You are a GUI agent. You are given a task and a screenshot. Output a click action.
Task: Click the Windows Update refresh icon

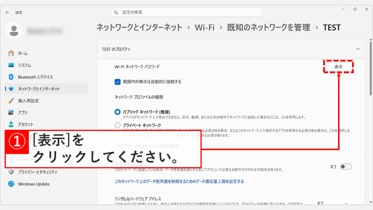11,184
